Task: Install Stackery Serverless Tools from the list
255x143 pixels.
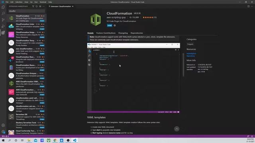Action: pyautogui.click(x=42, y=128)
